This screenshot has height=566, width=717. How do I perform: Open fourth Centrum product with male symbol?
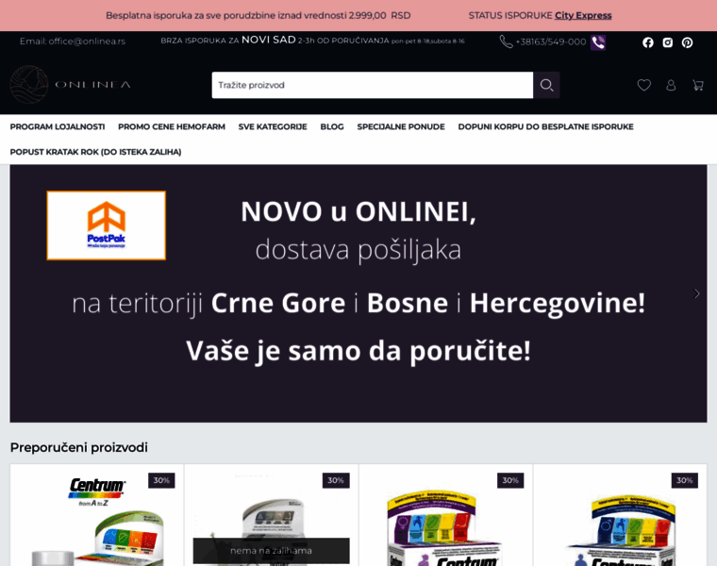click(620, 515)
